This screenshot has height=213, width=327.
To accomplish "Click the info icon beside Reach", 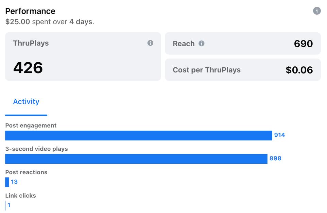I will pyautogui.click(x=202, y=44).
